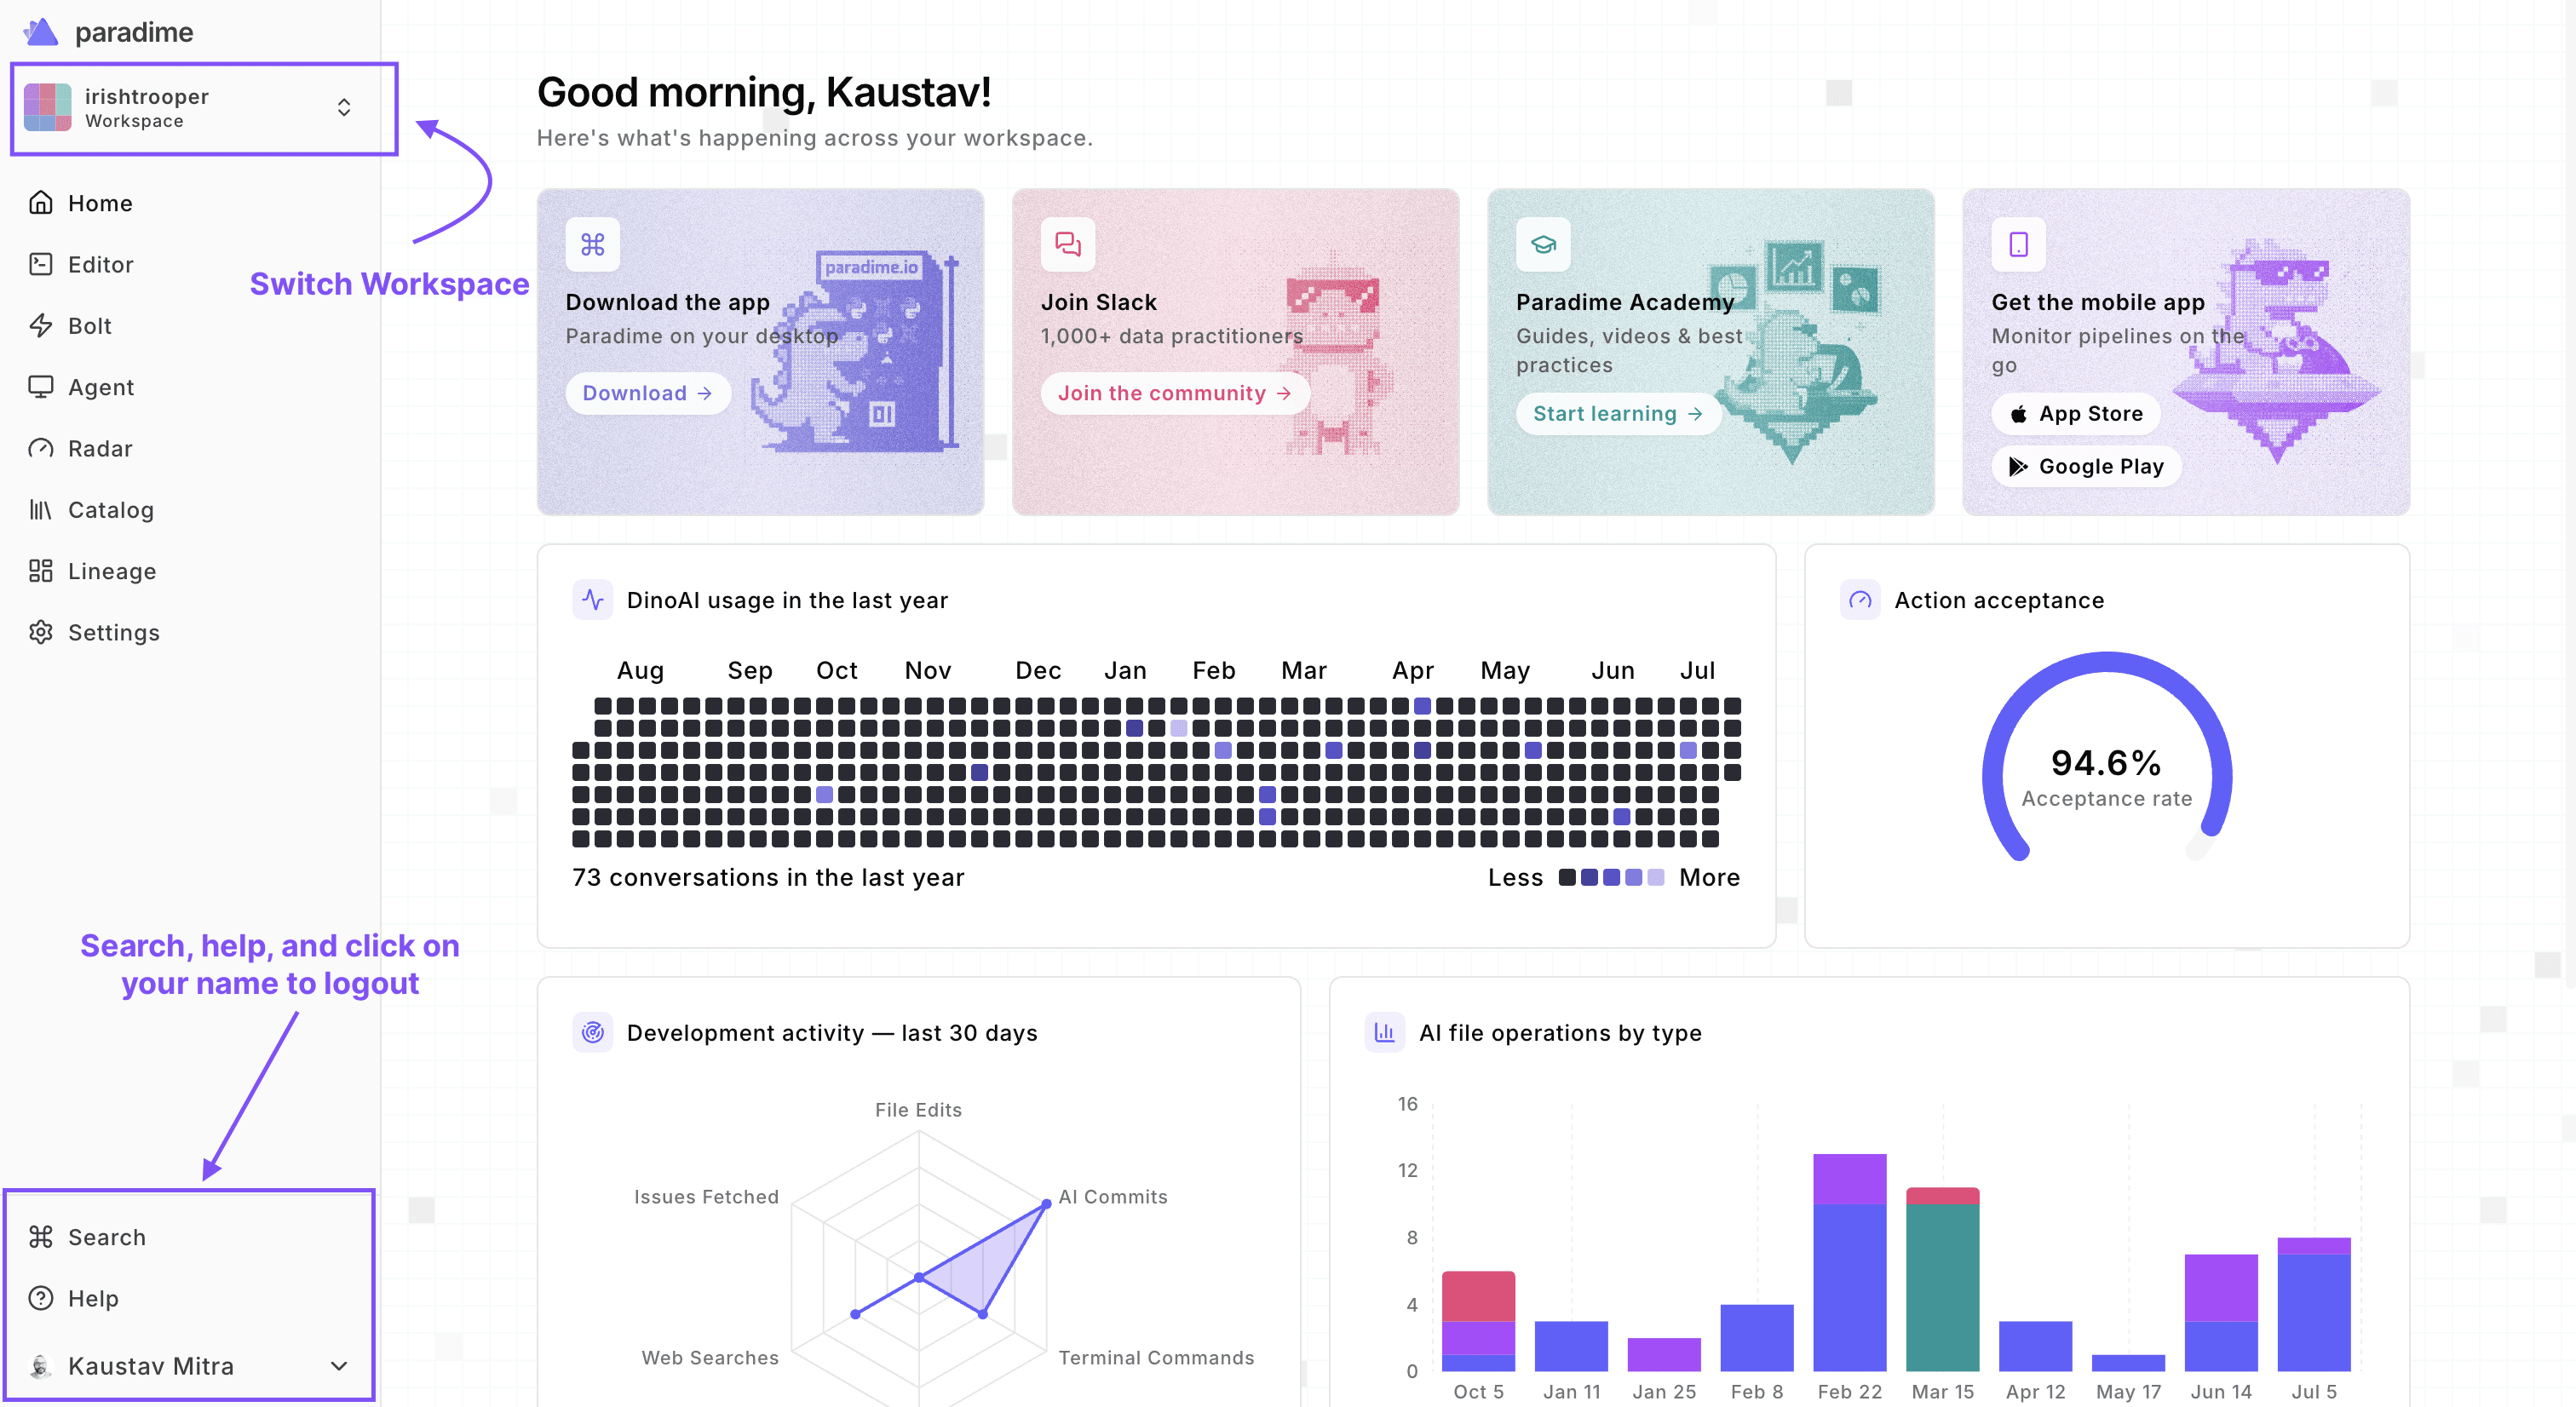Click the Oct 5 stacked bar

click(x=1478, y=1320)
